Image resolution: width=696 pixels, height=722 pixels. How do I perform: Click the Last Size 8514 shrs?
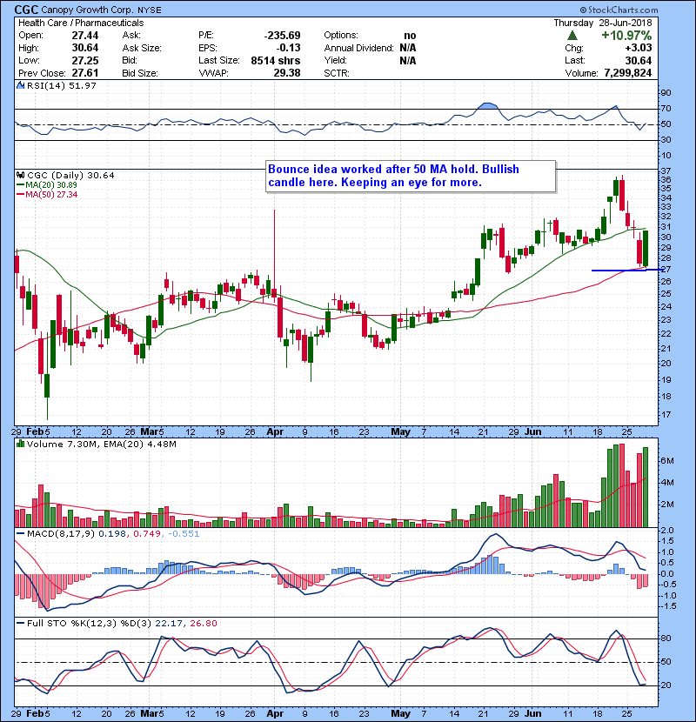pos(276,60)
